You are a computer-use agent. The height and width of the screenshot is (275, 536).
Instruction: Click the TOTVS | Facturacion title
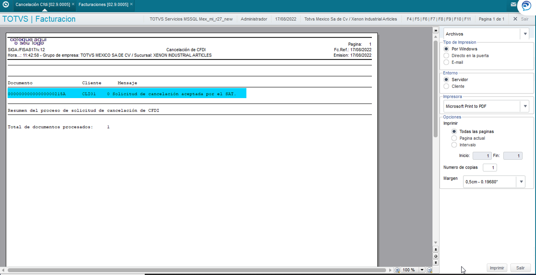click(39, 19)
